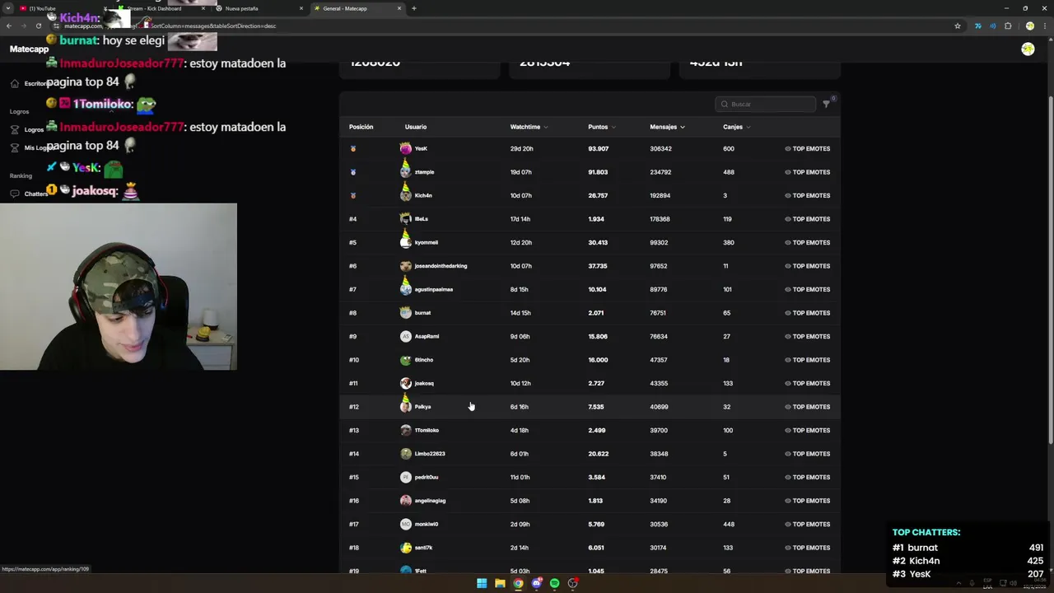Bookmark this page with the star icon

tap(958, 26)
